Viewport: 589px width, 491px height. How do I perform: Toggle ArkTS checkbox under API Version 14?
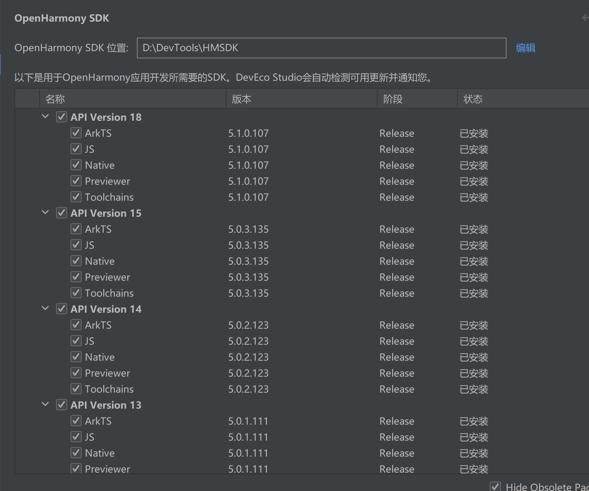(76, 325)
